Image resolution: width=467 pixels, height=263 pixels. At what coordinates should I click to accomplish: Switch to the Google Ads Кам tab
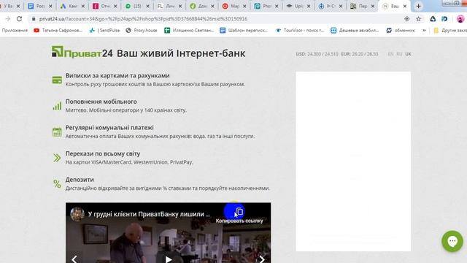(72, 6)
